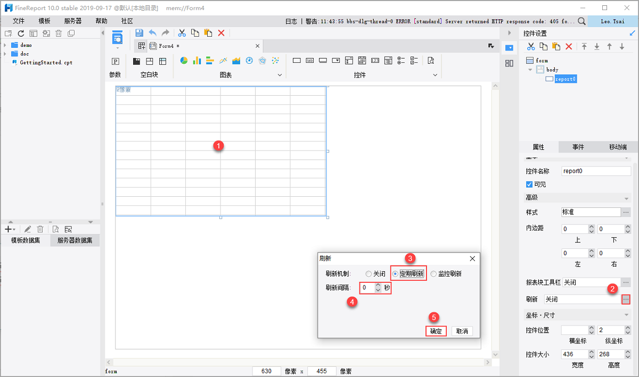Click 确定 in the refresh dialog
The image size is (639, 377).
point(436,331)
